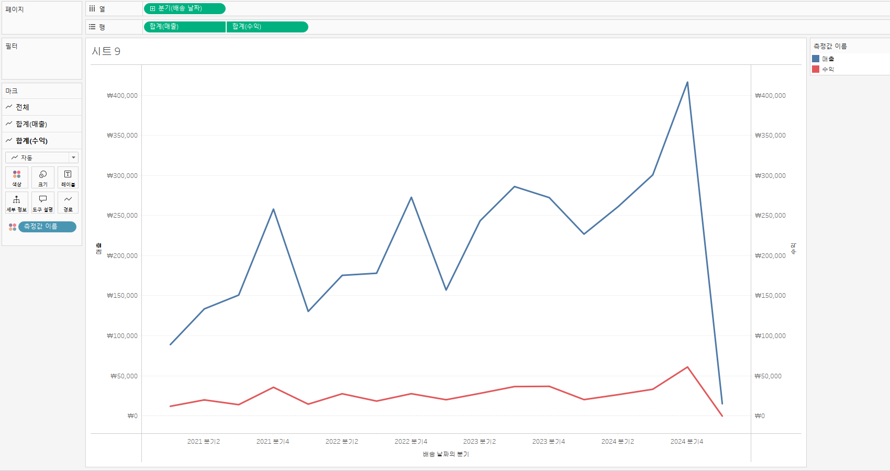Click the 필터 shelf header

(x=12, y=46)
